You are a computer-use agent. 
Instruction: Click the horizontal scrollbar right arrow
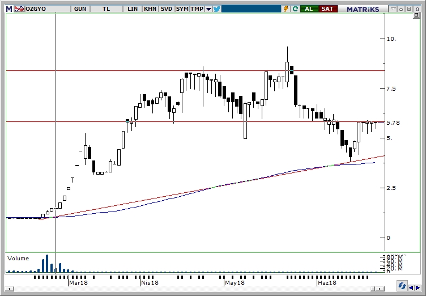[381, 289]
